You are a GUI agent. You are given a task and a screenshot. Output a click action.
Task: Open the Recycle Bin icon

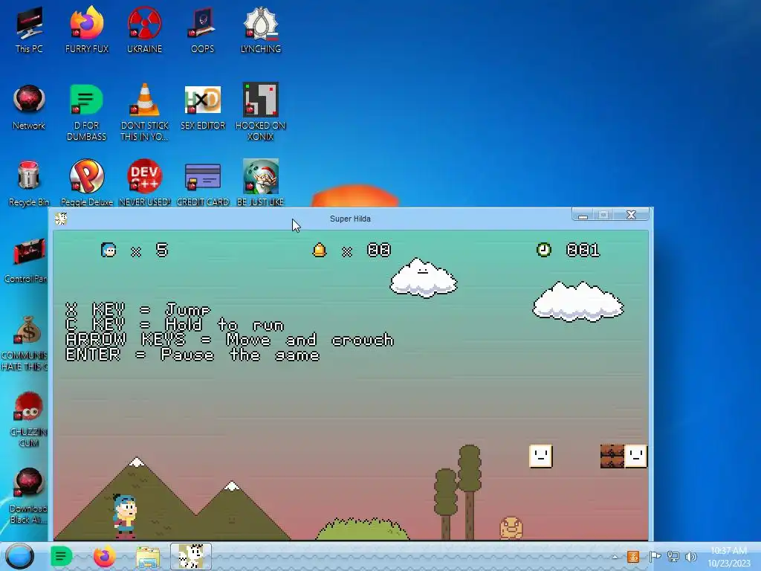(x=29, y=183)
